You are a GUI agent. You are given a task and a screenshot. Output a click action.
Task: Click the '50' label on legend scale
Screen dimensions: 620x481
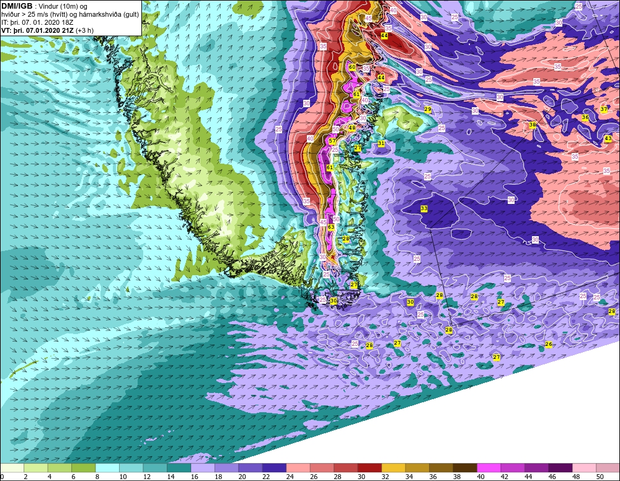click(600, 477)
